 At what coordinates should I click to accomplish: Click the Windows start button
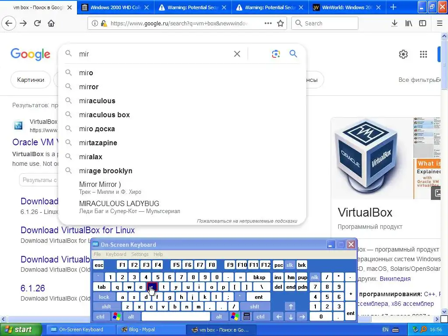coord(21,329)
